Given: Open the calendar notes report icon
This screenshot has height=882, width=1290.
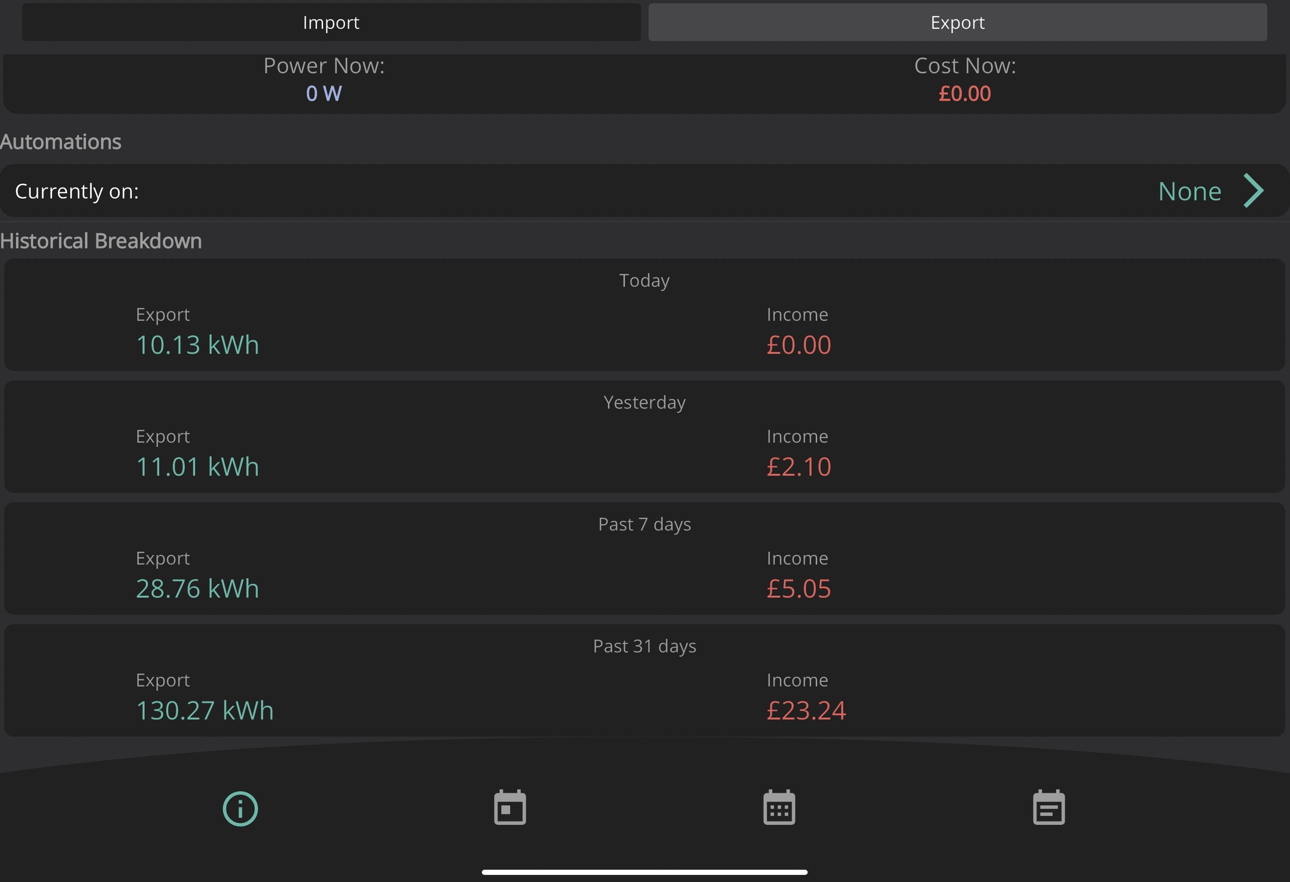Looking at the screenshot, I should point(1049,807).
